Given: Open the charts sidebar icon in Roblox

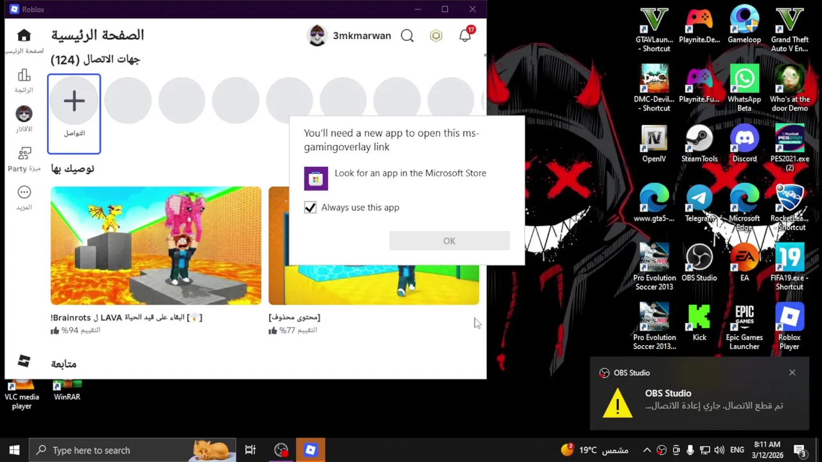Looking at the screenshot, I should (x=24, y=75).
